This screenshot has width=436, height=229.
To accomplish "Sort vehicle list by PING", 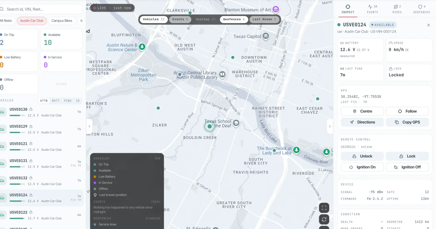I will coord(68,101).
